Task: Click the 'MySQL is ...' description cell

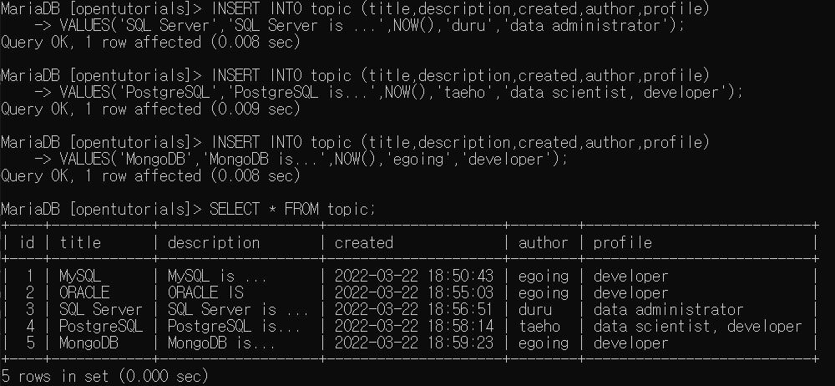Action: tap(217, 277)
